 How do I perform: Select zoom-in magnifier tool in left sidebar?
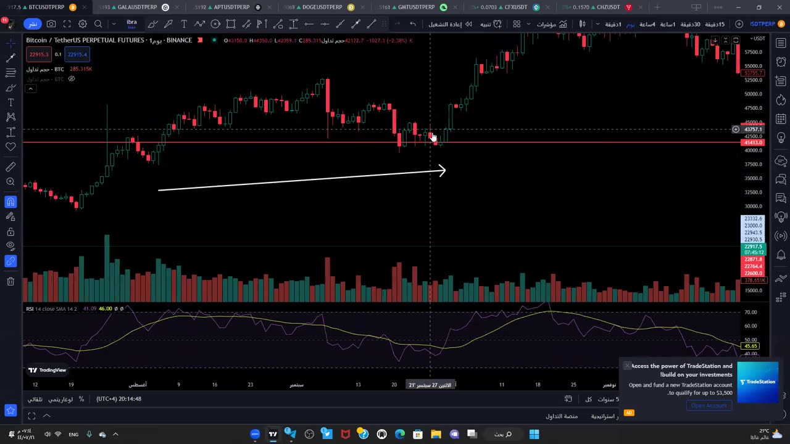(10, 182)
